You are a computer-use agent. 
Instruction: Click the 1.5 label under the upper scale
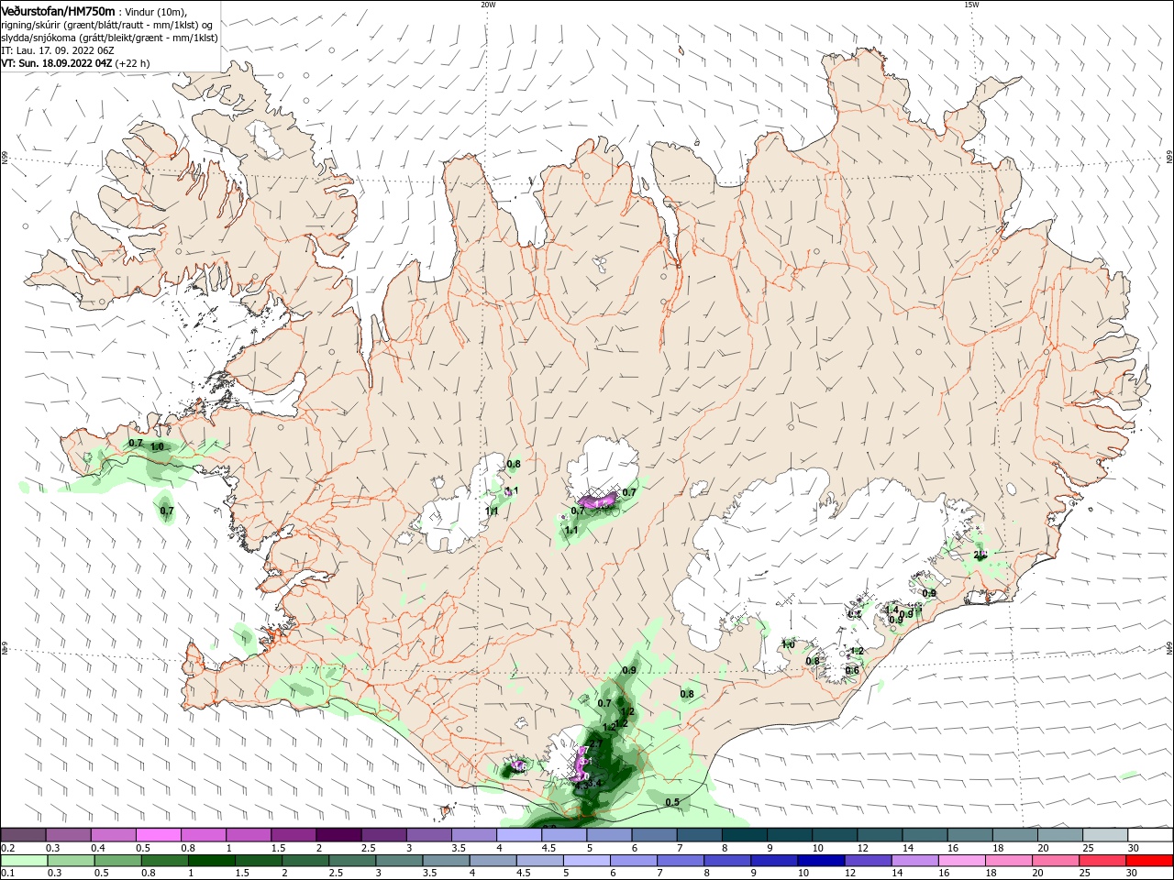tap(278, 848)
